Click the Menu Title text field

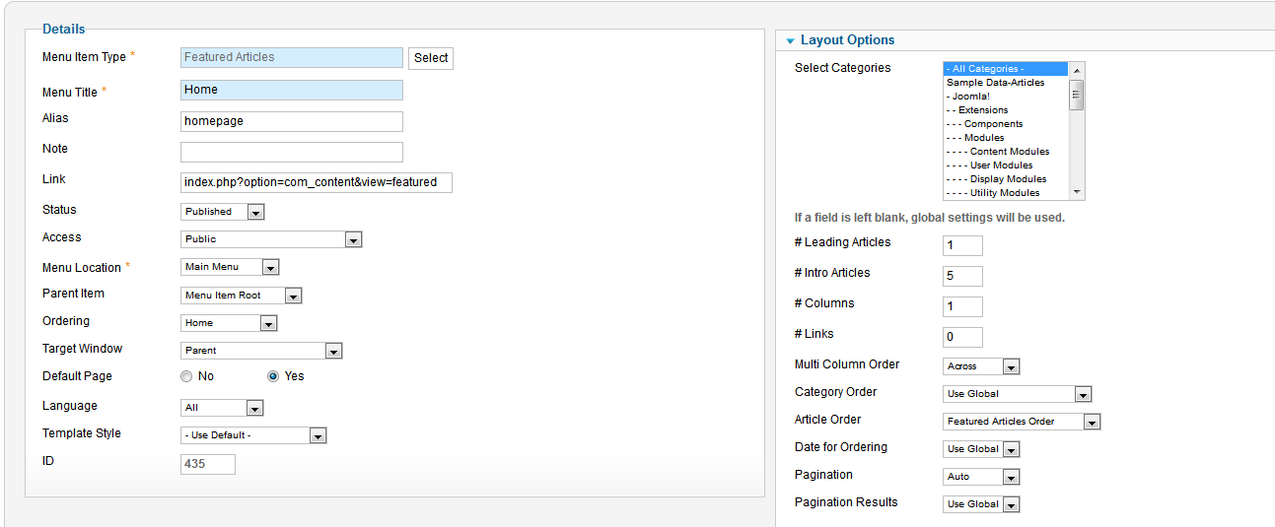point(292,90)
